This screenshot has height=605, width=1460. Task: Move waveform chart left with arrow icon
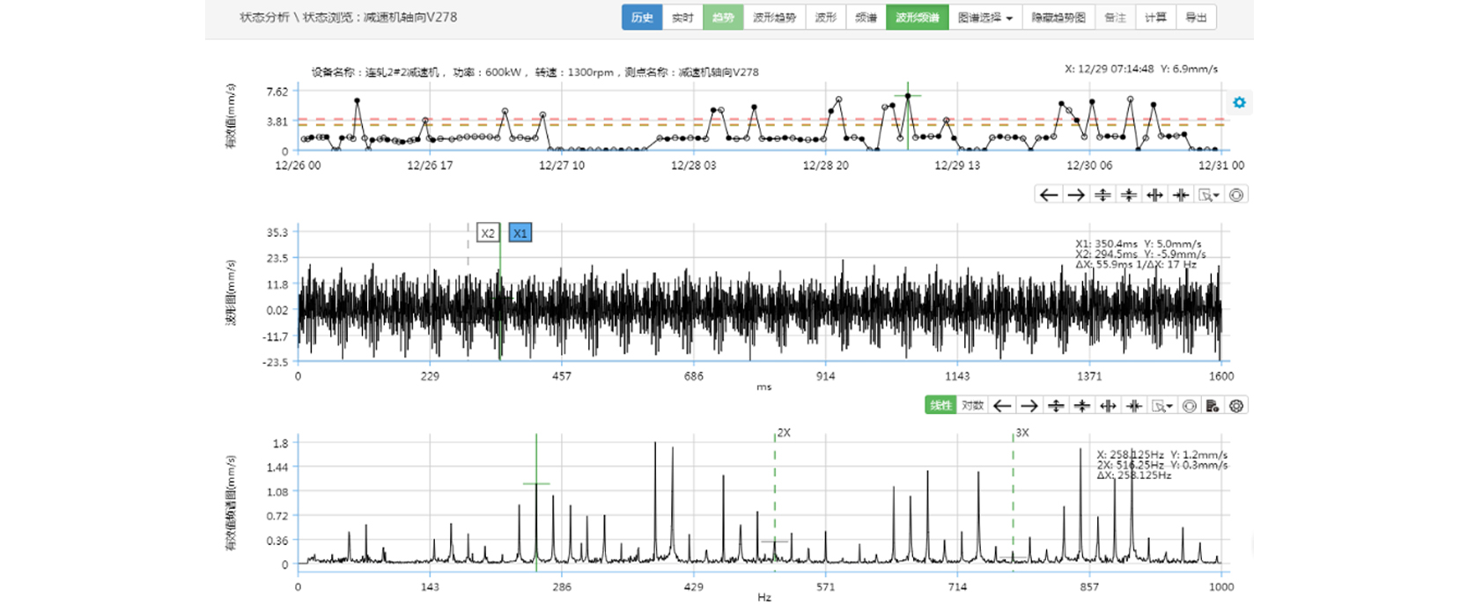1048,196
